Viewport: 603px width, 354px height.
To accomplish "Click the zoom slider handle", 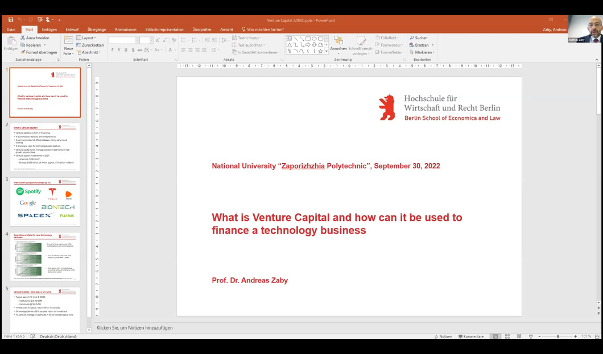I will 557,336.
